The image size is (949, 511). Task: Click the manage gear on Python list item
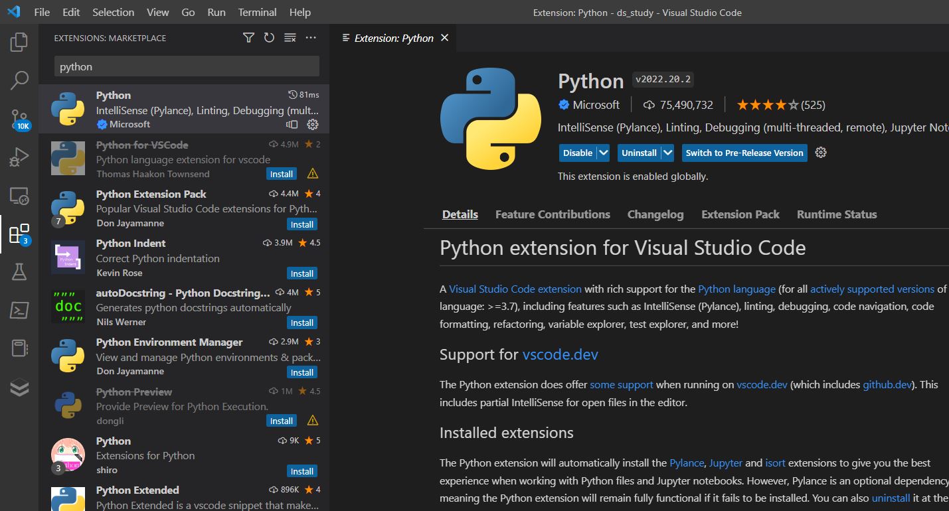click(313, 124)
